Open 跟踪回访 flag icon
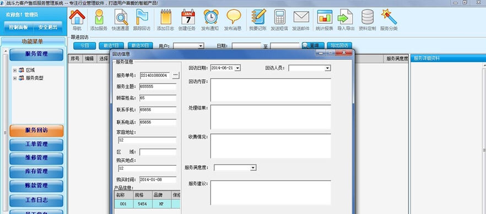 [142, 16]
